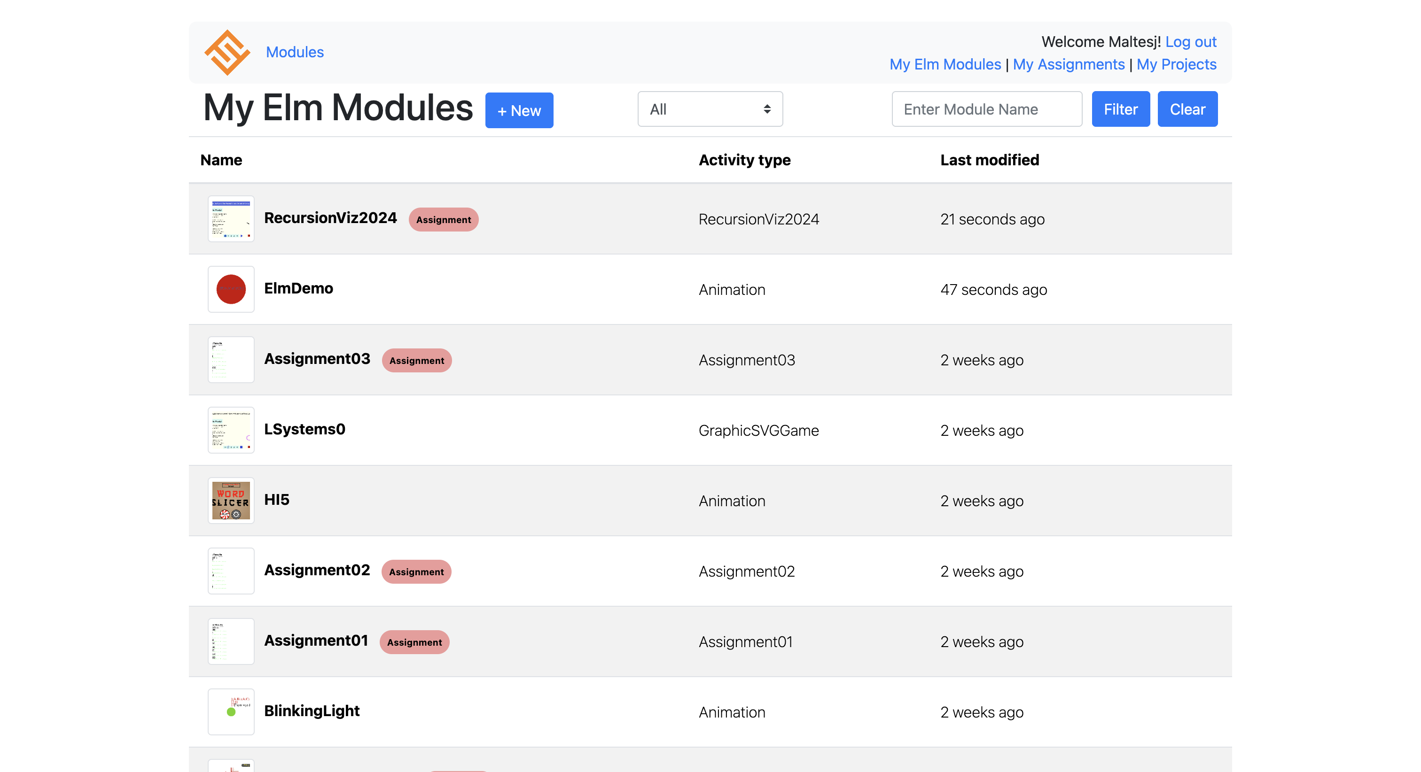
Task: Click the My Elm Modules link
Action: coord(945,64)
